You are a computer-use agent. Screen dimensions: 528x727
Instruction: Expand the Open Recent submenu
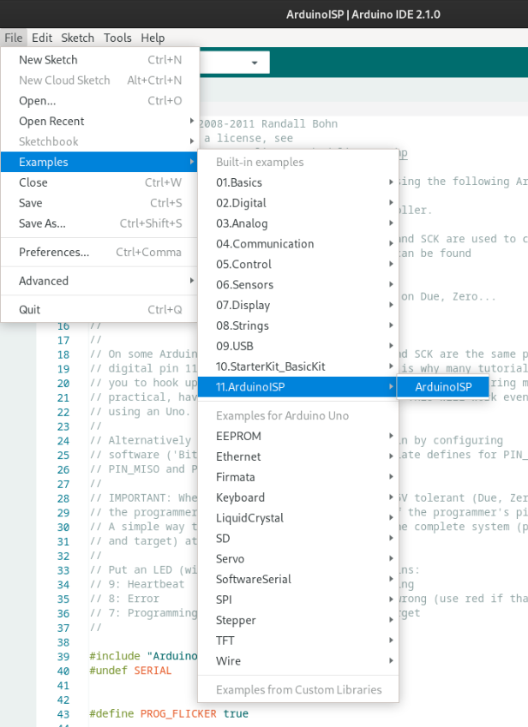tap(99, 121)
